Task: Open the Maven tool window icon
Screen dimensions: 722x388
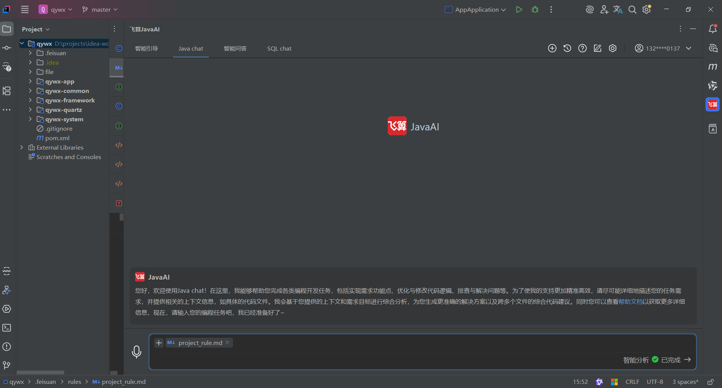Action: pos(713,66)
